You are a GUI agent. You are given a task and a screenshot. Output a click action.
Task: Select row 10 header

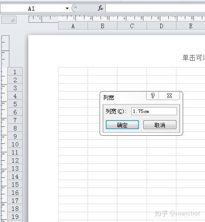15,144
